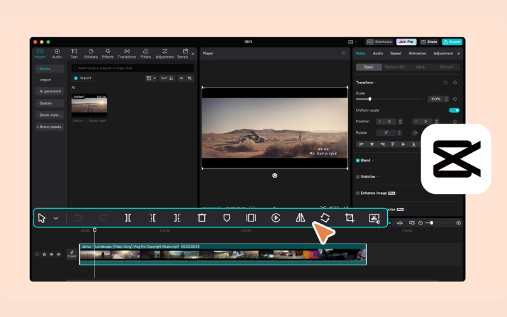Expand more inspector tabs with double chevron
Viewport: 507px width, 317px height.
pyautogui.click(x=458, y=54)
